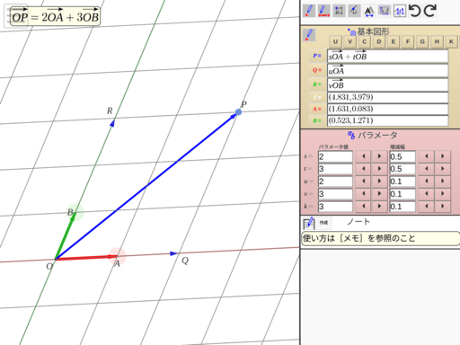
Task: Click the redo arrow icon
Action: 430,11
